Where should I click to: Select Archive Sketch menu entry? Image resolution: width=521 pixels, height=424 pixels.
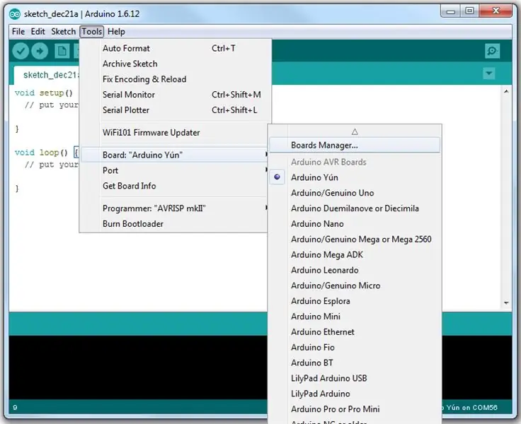[176, 64]
